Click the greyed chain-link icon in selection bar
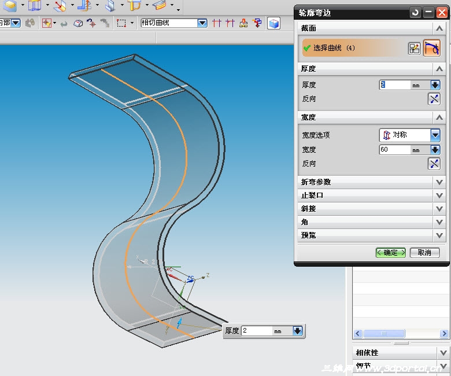Viewport: 451px width, 376px height. coord(30,23)
